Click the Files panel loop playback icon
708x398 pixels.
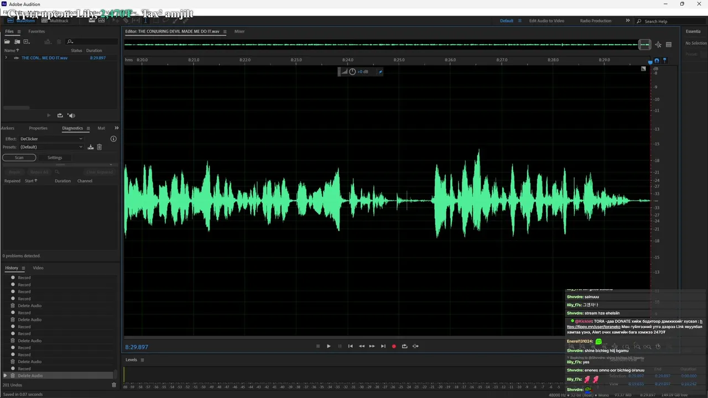click(x=60, y=116)
